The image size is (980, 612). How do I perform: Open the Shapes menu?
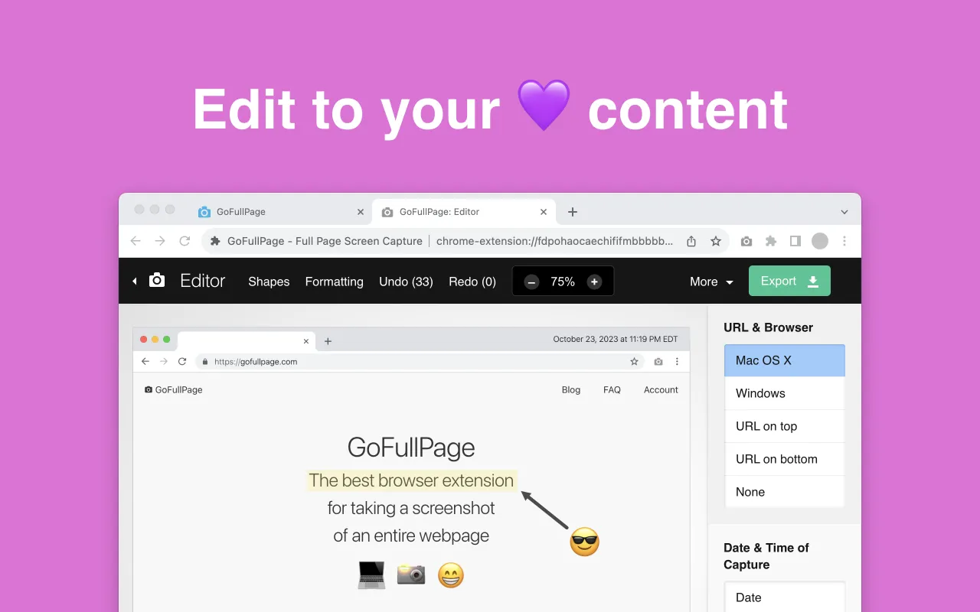tap(269, 282)
